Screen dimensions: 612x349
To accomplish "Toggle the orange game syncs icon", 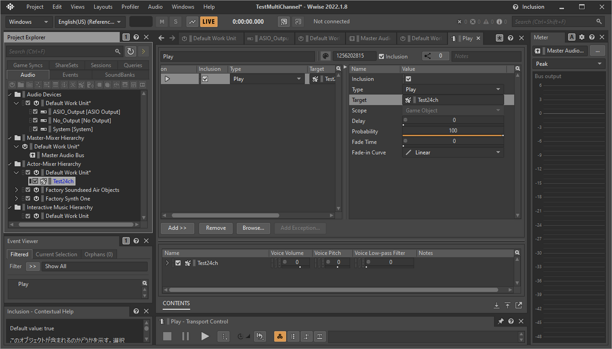I will [x=280, y=336].
